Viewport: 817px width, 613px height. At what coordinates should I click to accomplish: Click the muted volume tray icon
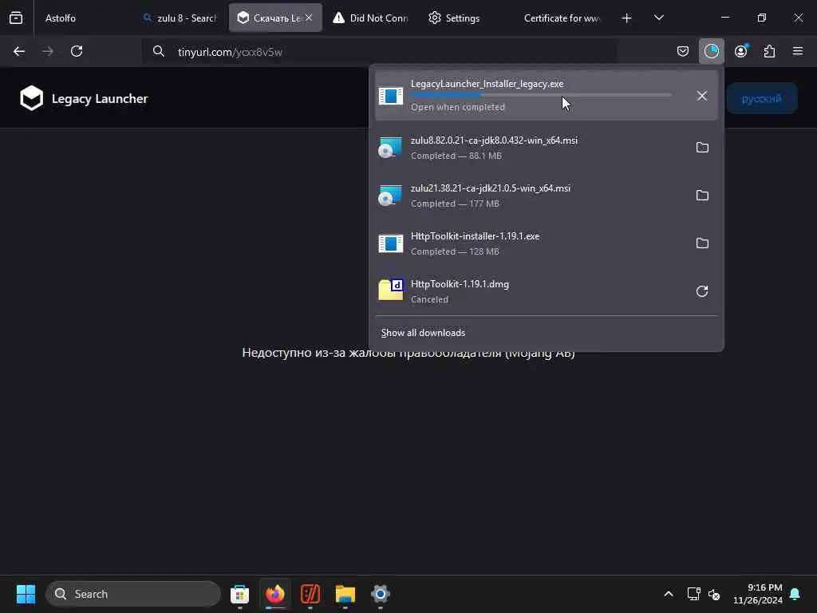tap(714, 594)
